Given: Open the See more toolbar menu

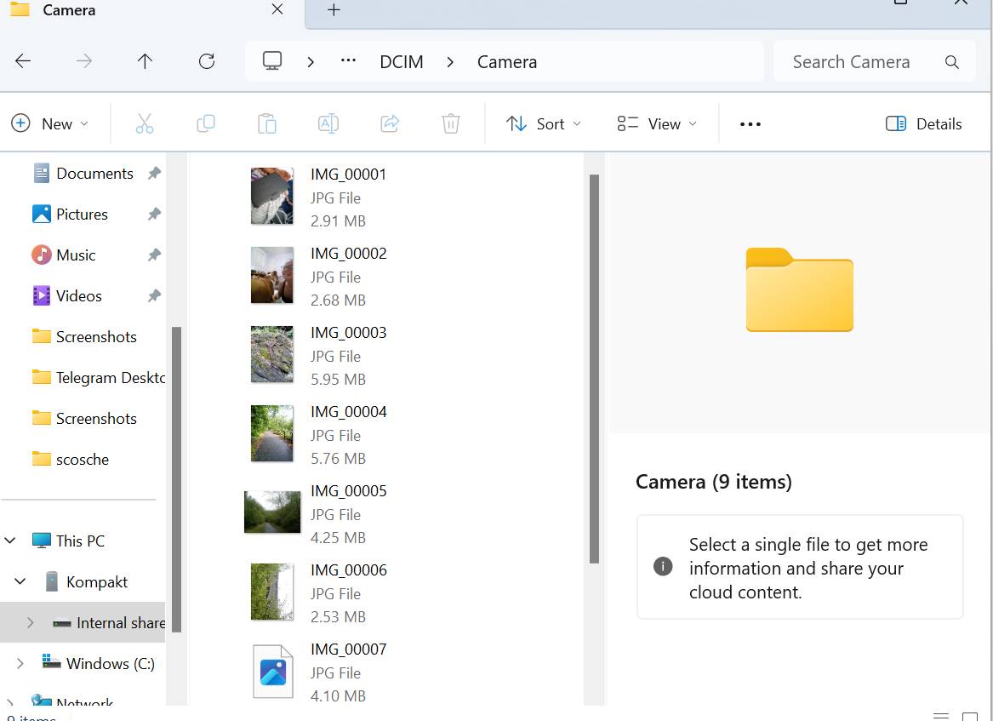Looking at the screenshot, I should [x=750, y=124].
